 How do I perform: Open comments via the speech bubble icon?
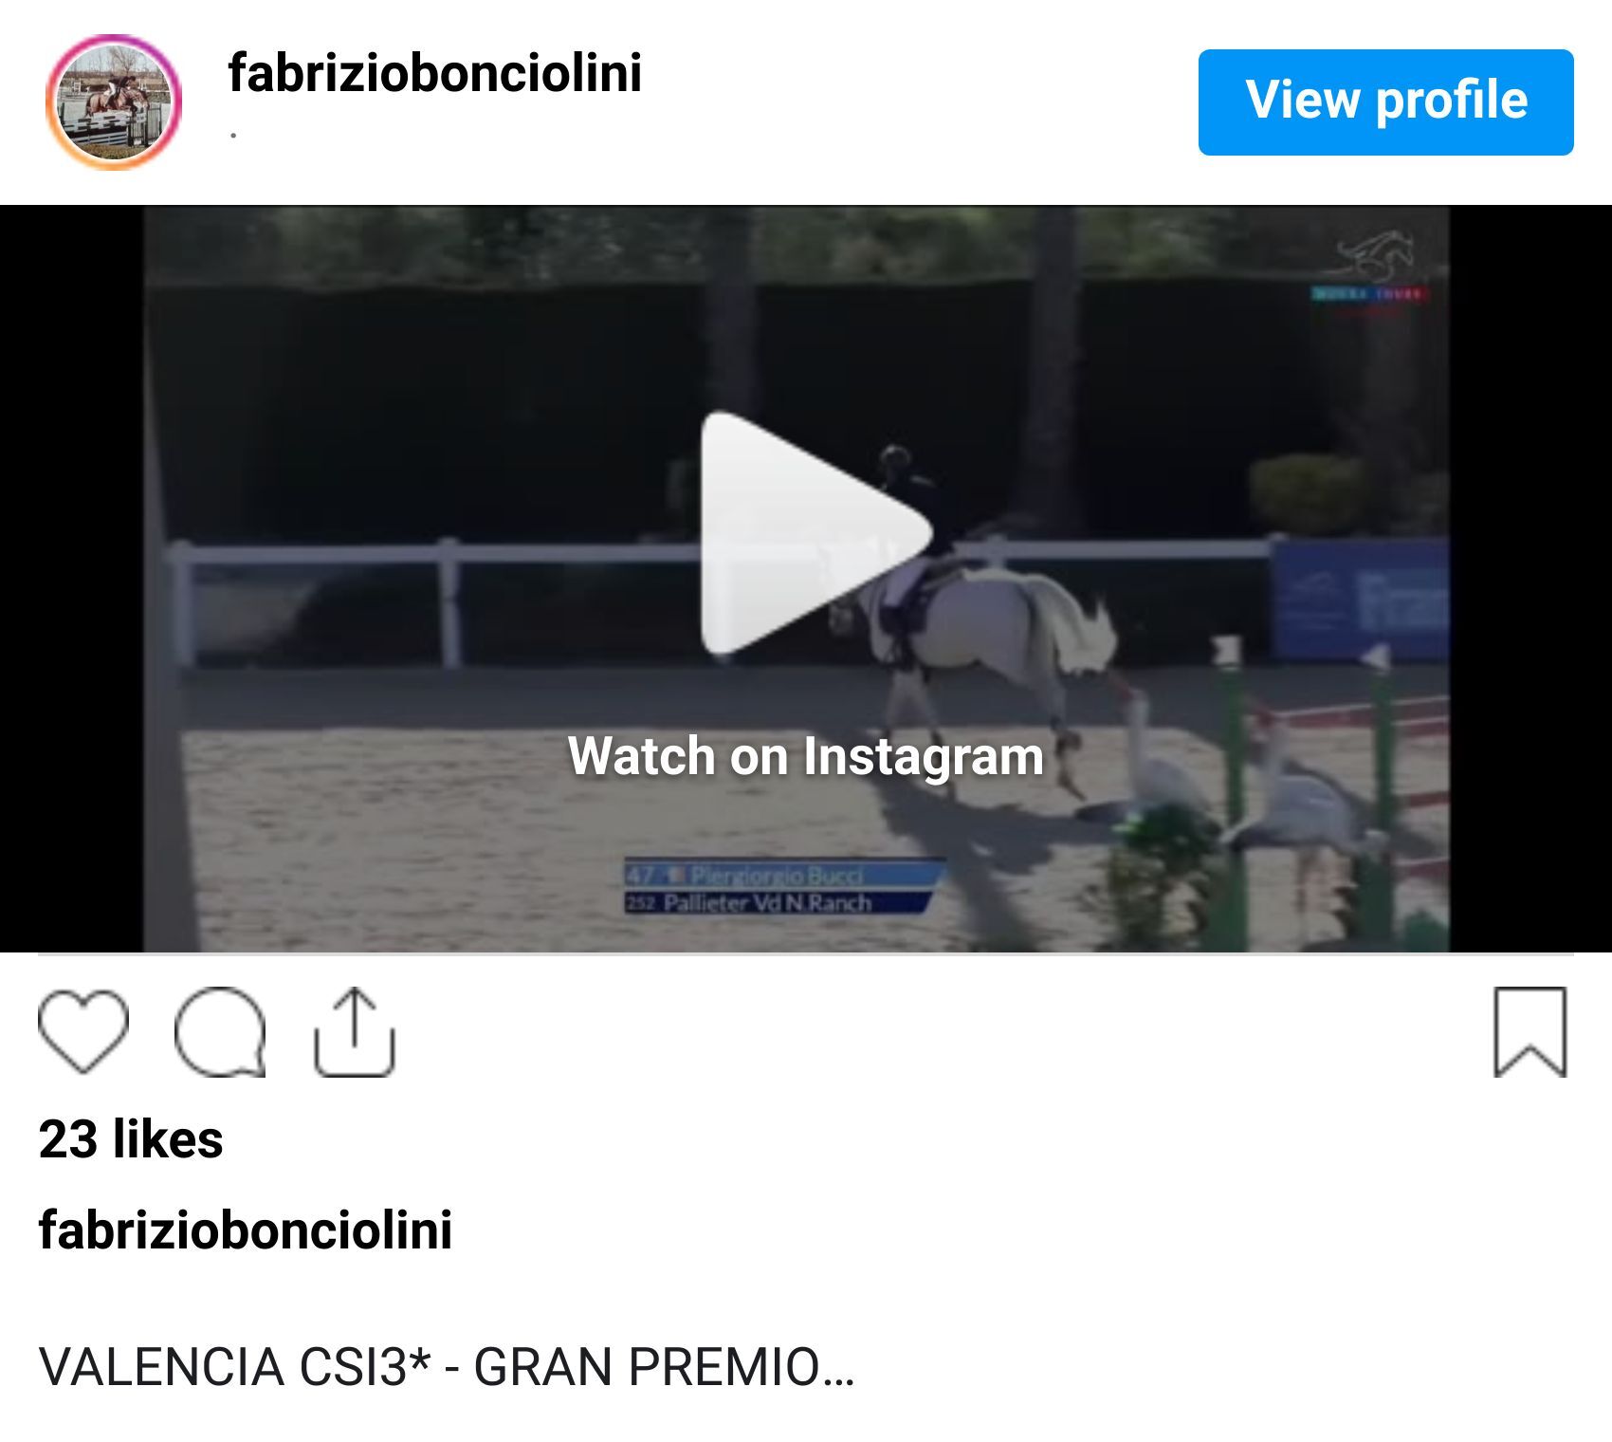[x=220, y=1032]
